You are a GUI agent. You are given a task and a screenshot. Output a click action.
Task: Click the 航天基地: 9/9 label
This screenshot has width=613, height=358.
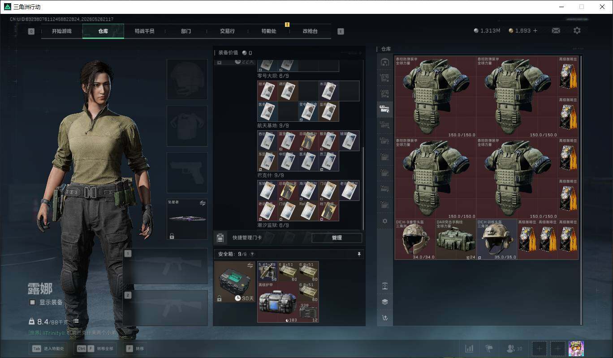[x=273, y=126]
